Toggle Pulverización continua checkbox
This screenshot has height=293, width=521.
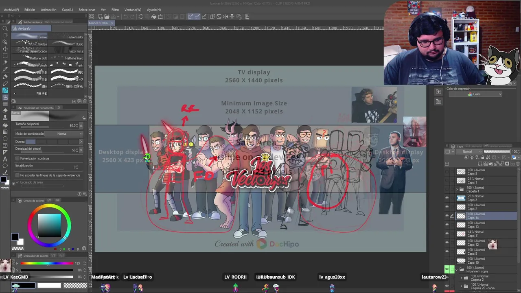click(18, 158)
